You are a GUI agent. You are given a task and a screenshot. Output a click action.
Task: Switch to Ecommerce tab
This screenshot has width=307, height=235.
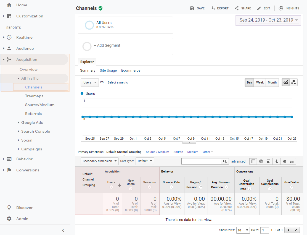click(x=131, y=70)
